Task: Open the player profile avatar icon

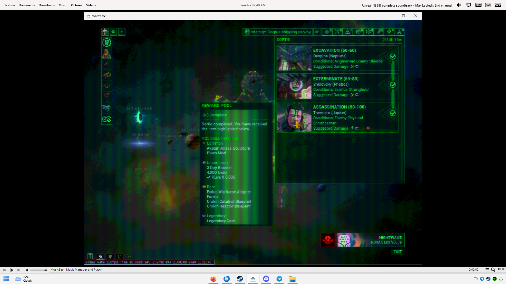Action: point(105,32)
